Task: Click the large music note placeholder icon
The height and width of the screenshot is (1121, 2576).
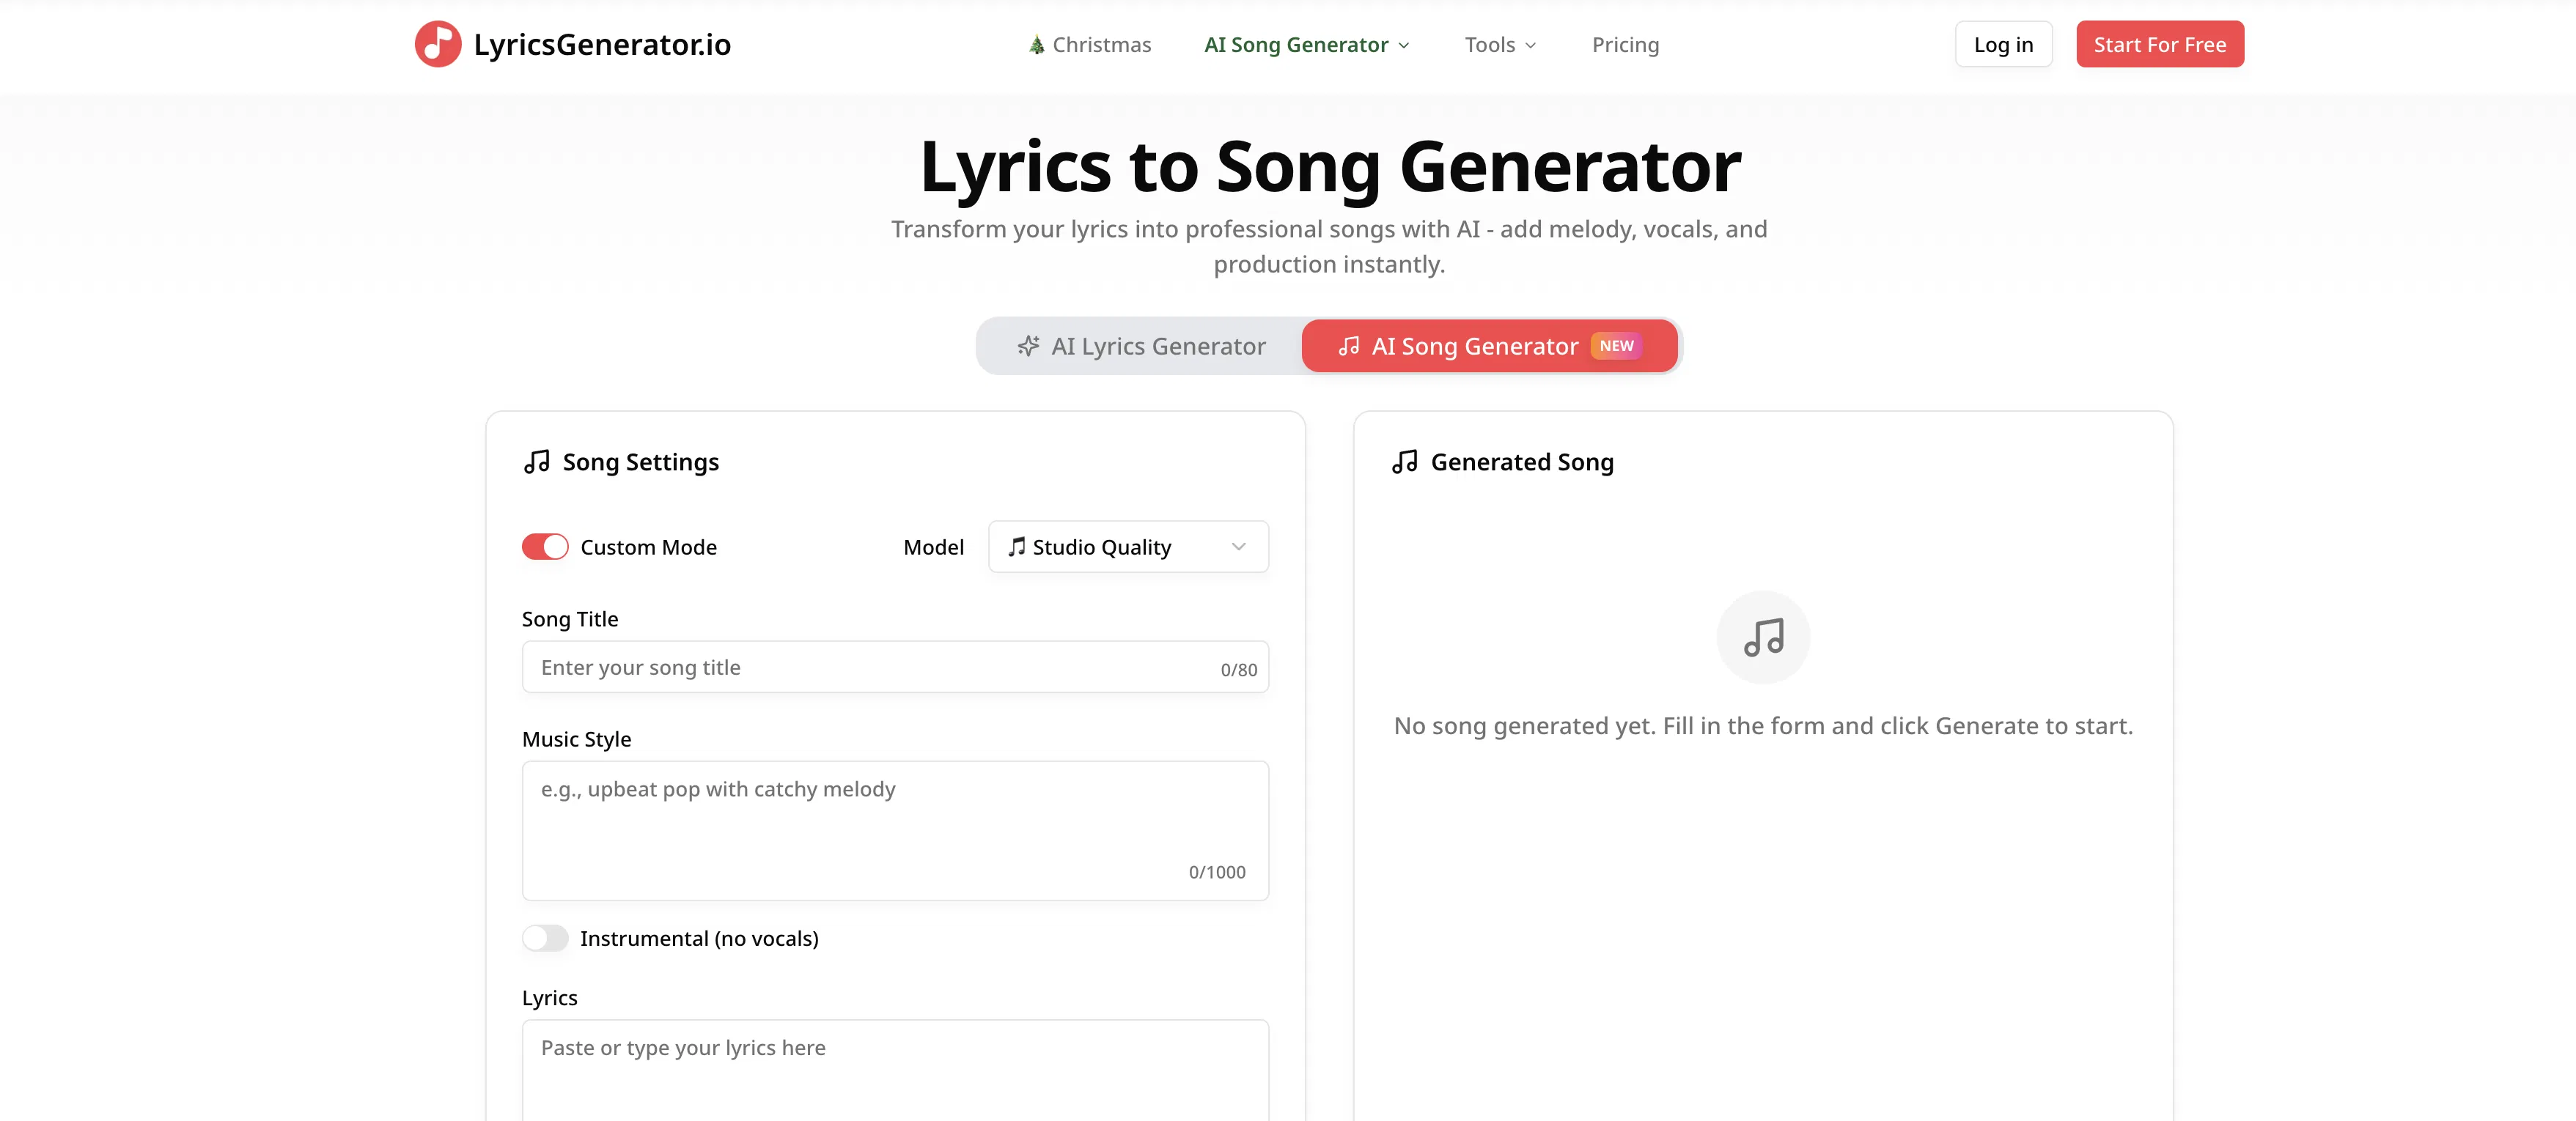Action: [x=1763, y=637]
